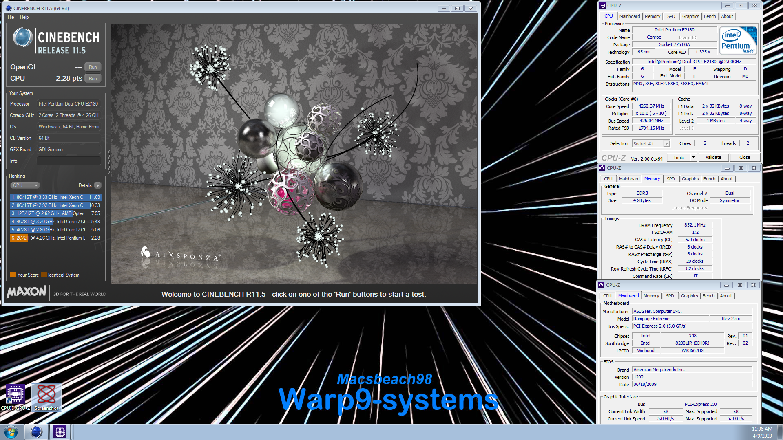Viewport: 783px width, 440px height.
Task: Switch to Graphics tab in bottom CPU-Z window
Action: (x=690, y=296)
